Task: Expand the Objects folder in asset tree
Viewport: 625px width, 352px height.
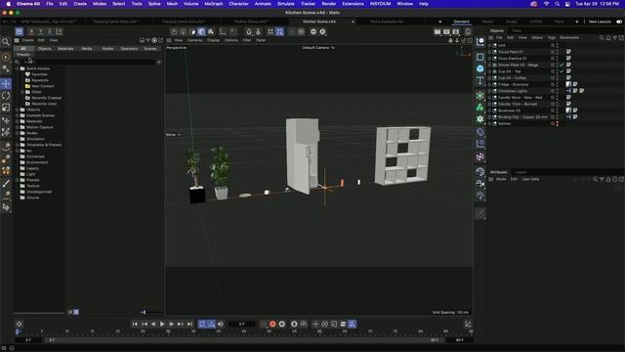Action: [18, 110]
